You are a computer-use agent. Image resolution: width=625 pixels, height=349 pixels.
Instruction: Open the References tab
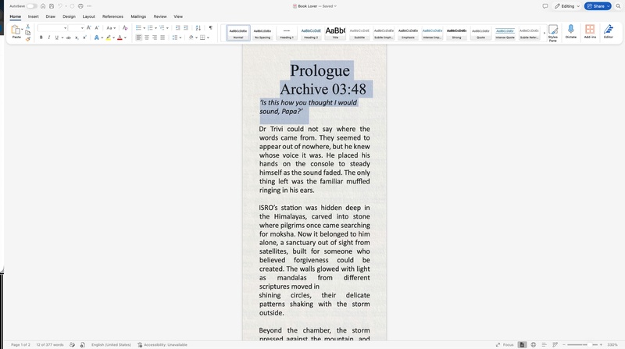112,16
